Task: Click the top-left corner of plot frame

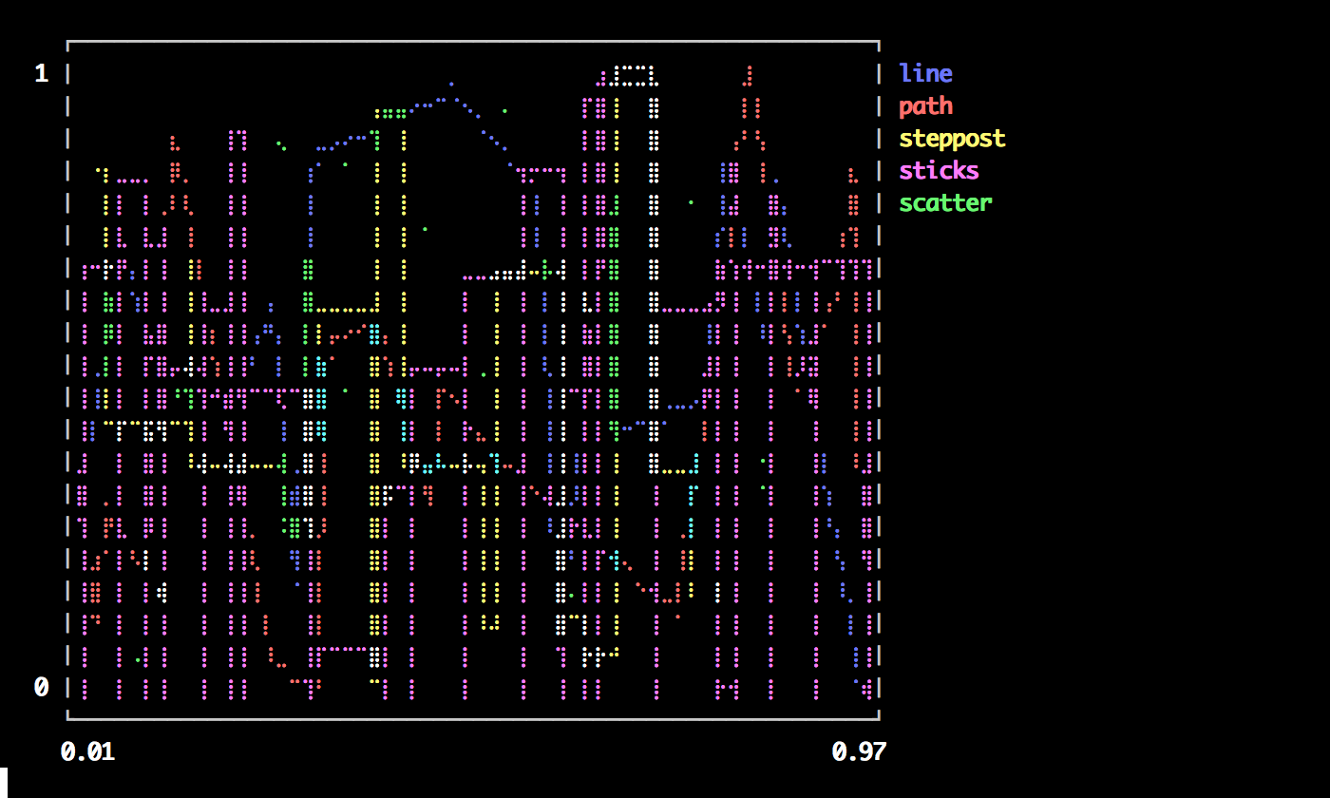Action: [x=68, y=43]
